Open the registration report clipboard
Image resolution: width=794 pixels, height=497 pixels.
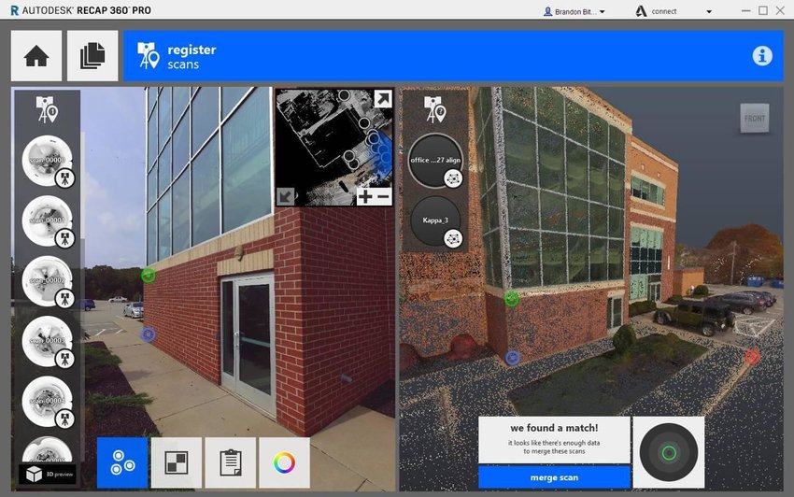230,462
